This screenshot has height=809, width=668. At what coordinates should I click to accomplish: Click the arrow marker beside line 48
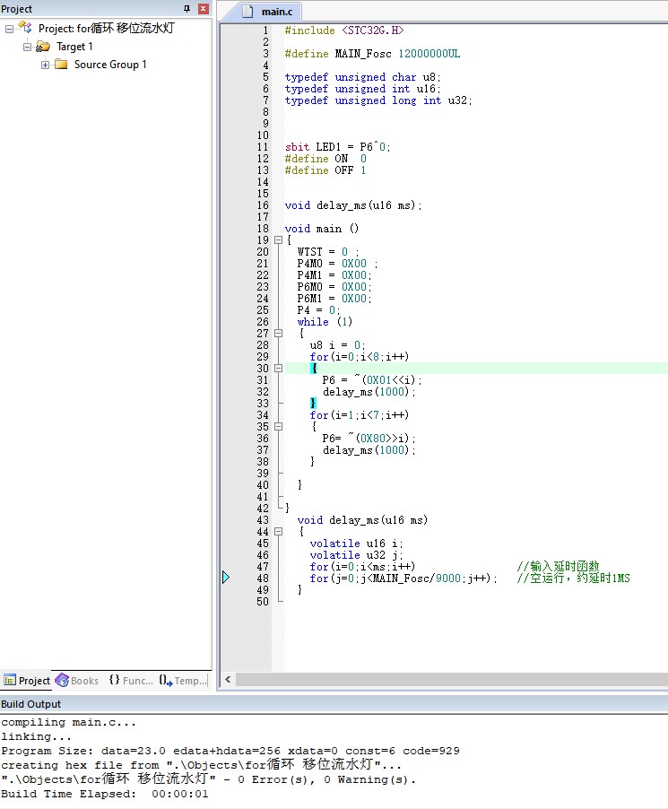[x=226, y=578]
